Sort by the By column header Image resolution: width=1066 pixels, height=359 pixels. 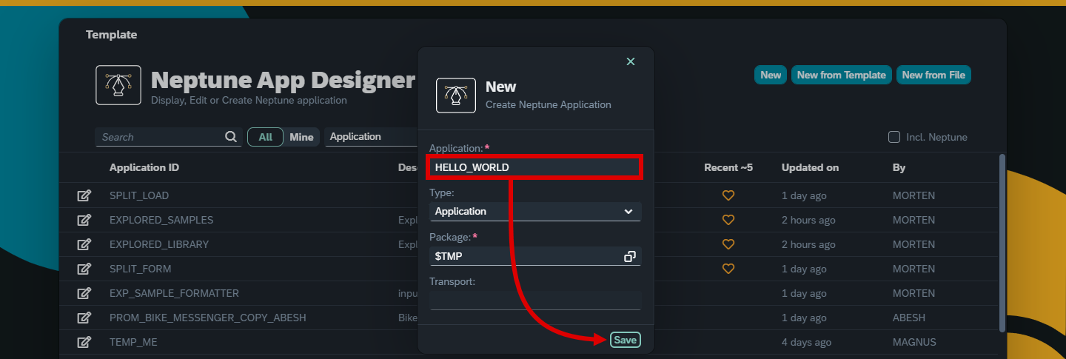pyautogui.click(x=899, y=167)
